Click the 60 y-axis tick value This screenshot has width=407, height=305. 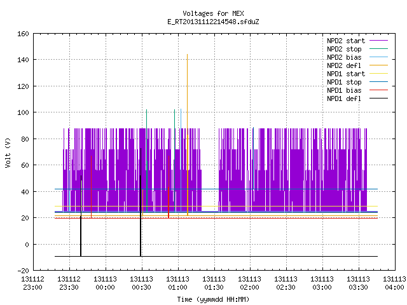(x=25, y=165)
